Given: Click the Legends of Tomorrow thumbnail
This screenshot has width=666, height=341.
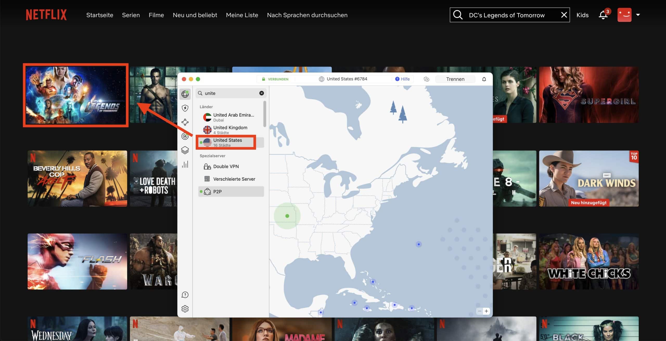Looking at the screenshot, I should tap(76, 95).
